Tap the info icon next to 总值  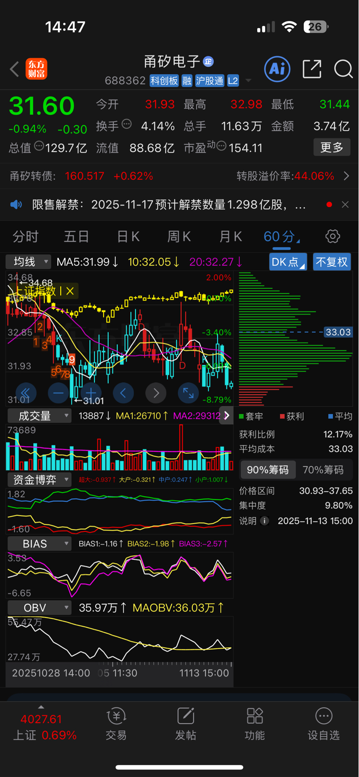(39, 146)
